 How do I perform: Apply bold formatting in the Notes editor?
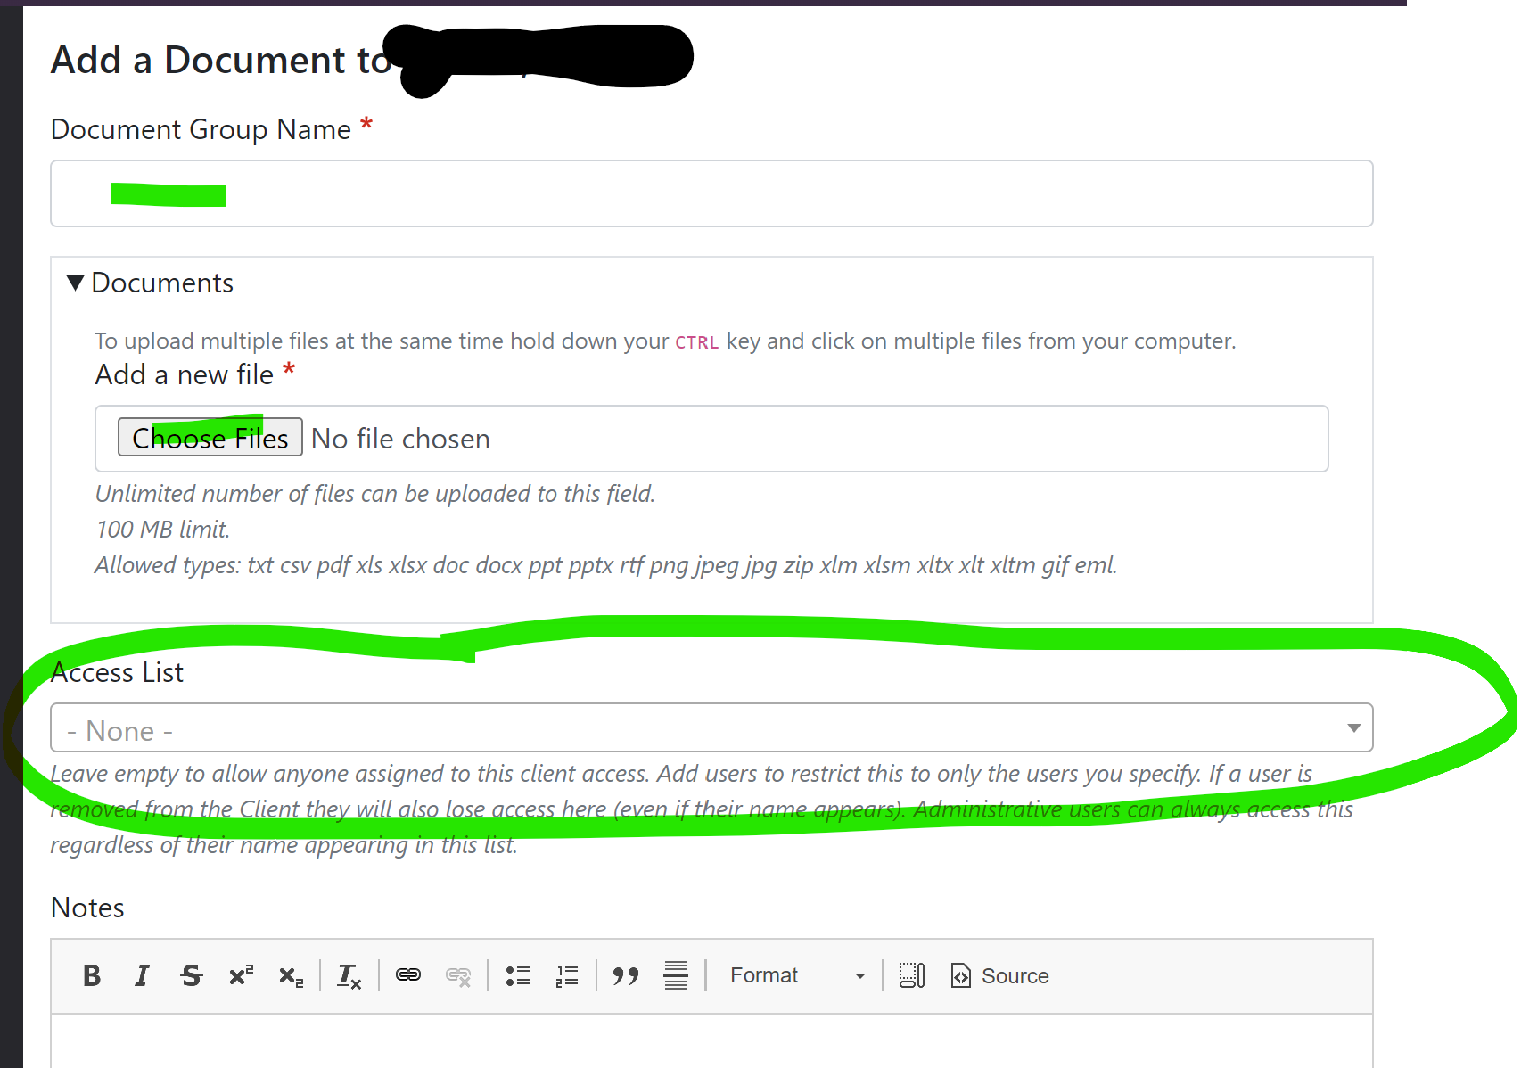(91, 975)
